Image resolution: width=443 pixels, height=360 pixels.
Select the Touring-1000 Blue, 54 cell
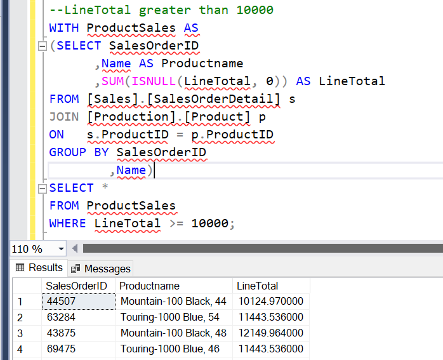tap(173, 317)
